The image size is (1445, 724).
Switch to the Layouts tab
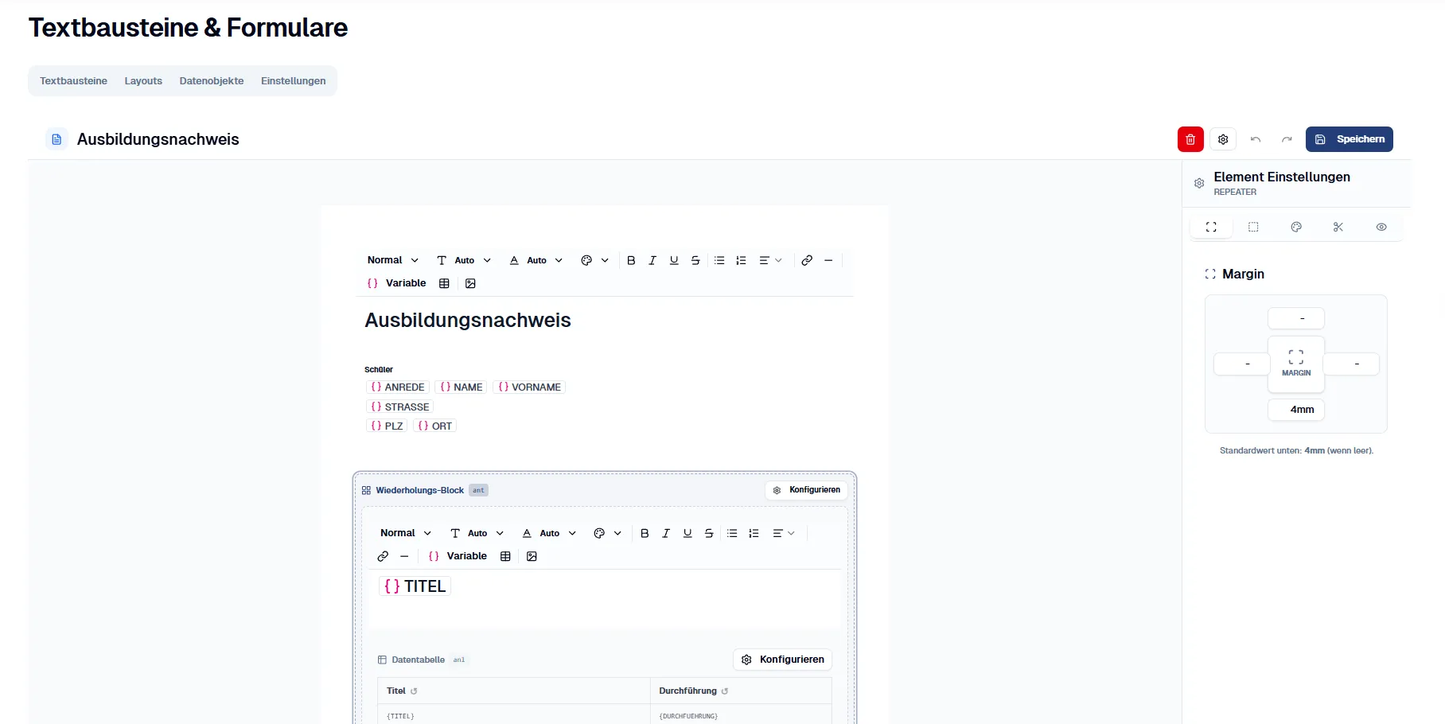(x=143, y=81)
